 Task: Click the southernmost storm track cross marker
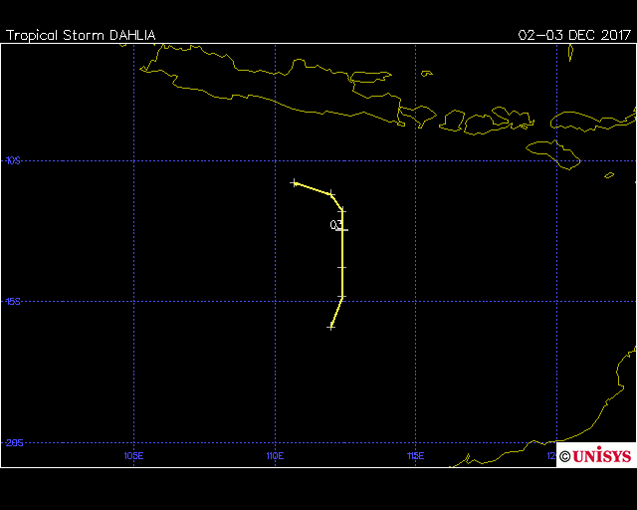click(x=331, y=326)
